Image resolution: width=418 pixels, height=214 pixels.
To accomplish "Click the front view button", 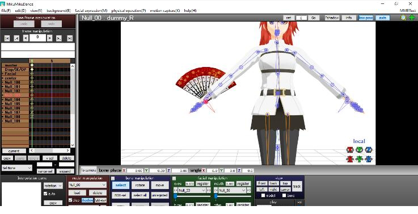I will tap(262, 183).
